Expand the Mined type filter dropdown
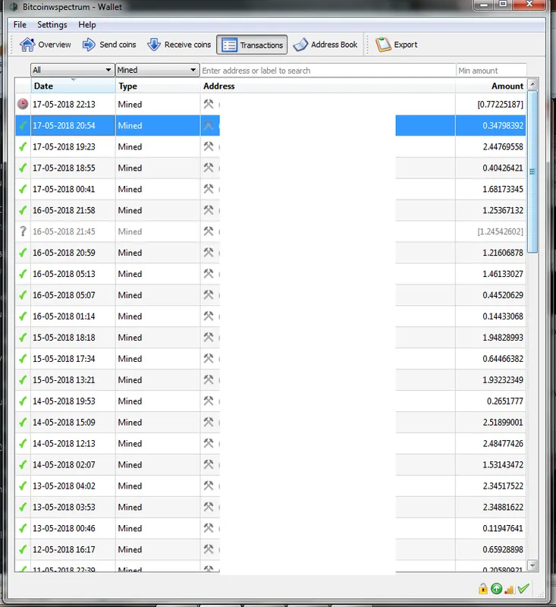Screen dimensions: 556x607 157,70
